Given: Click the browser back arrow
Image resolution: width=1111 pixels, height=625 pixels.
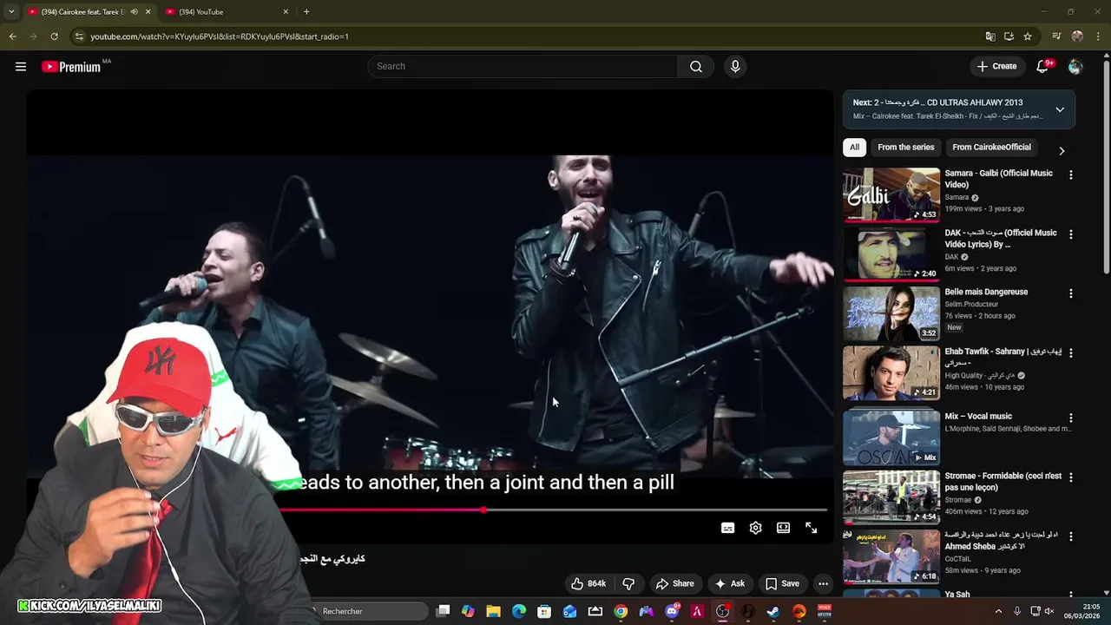Looking at the screenshot, I should [12, 36].
